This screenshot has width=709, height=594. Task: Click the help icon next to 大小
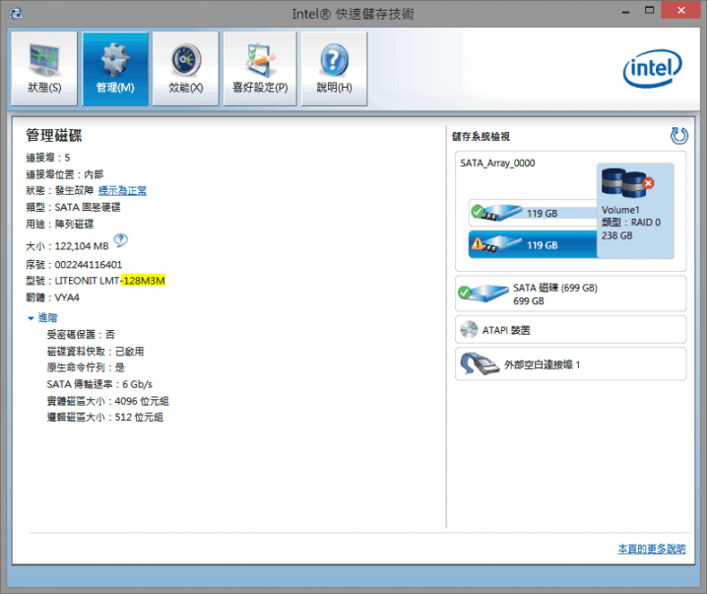coord(121,239)
